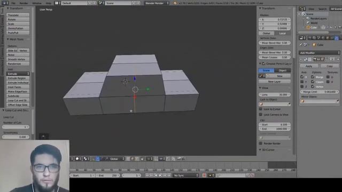This screenshot has width=342, height=192.
Task: Click the Mirror Object eyedropper icon
Action: point(337,101)
